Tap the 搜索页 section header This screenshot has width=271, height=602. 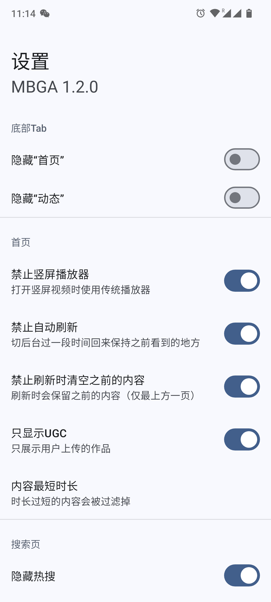26,544
